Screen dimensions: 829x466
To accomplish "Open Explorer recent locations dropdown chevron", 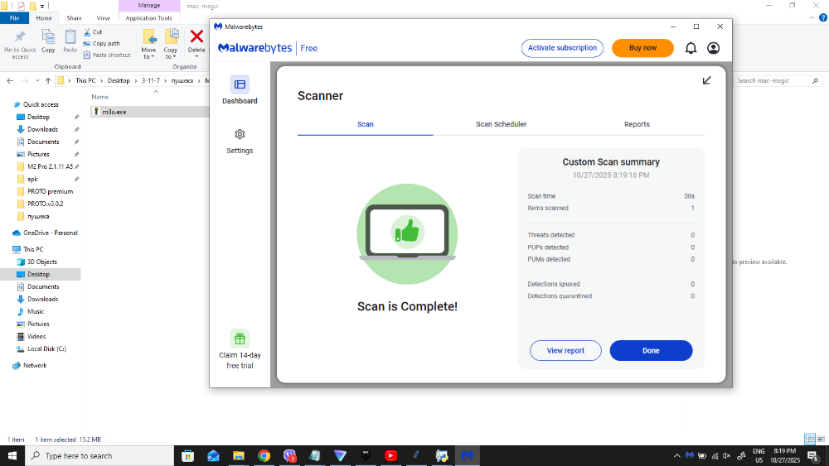I will click(x=37, y=81).
